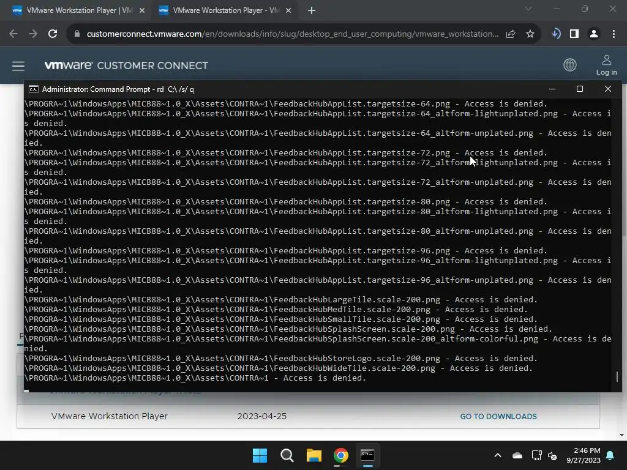
Task: Open Chrome three-dot menu
Action: 614,34
